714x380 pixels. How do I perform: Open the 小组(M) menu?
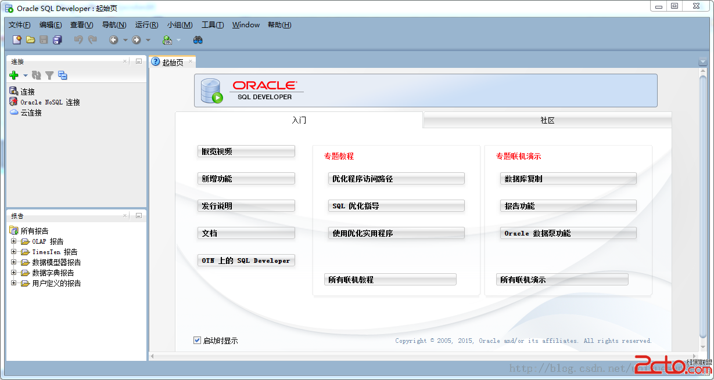[180, 25]
